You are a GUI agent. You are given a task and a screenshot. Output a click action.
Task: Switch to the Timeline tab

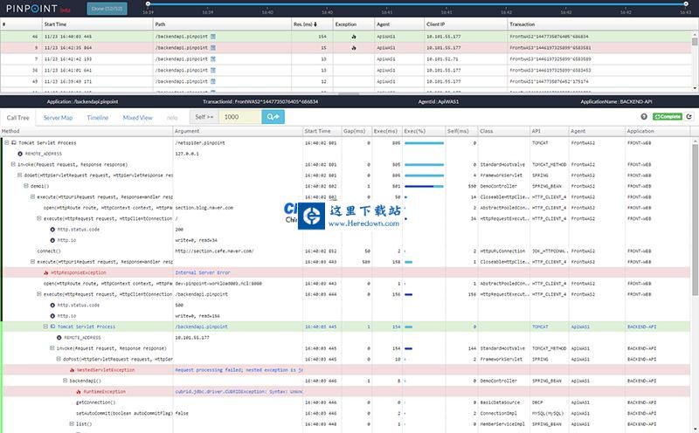click(x=98, y=118)
